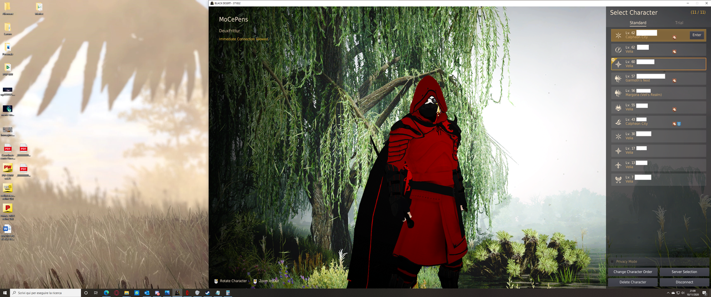This screenshot has width=711, height=297.
Task: Enable the Privacy Mode checkbox
Action: 612,262
